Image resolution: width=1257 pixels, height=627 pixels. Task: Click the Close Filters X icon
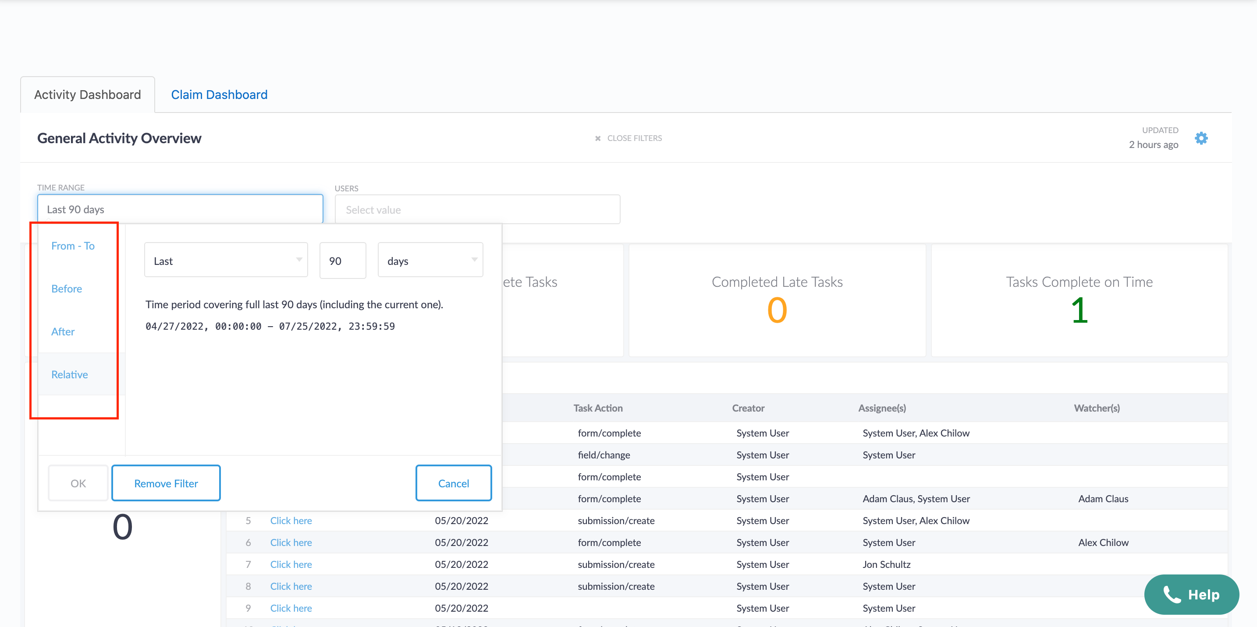pos(598,138)
